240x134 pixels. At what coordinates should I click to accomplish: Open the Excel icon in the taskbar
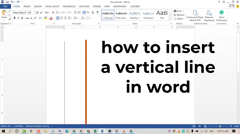point(96,131)
